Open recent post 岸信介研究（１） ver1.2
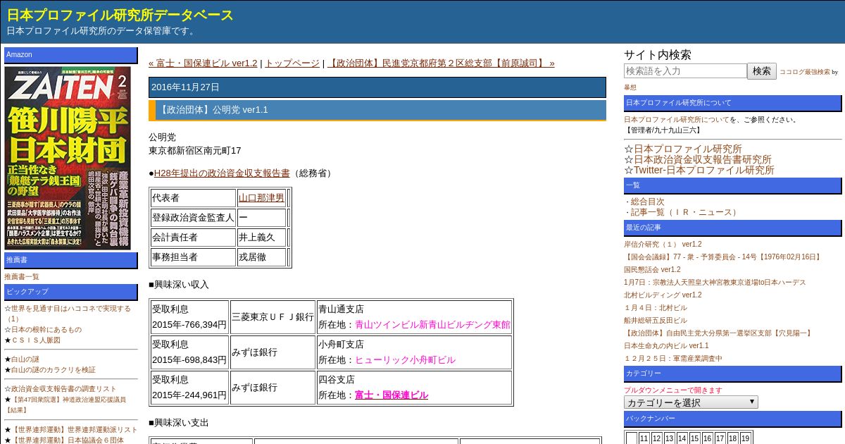 pos(663,245)
